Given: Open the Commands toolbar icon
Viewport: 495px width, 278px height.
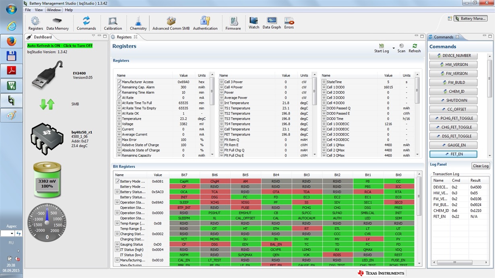Looking at the screenshot, I should pyautogui.click(x=86, y=23).
